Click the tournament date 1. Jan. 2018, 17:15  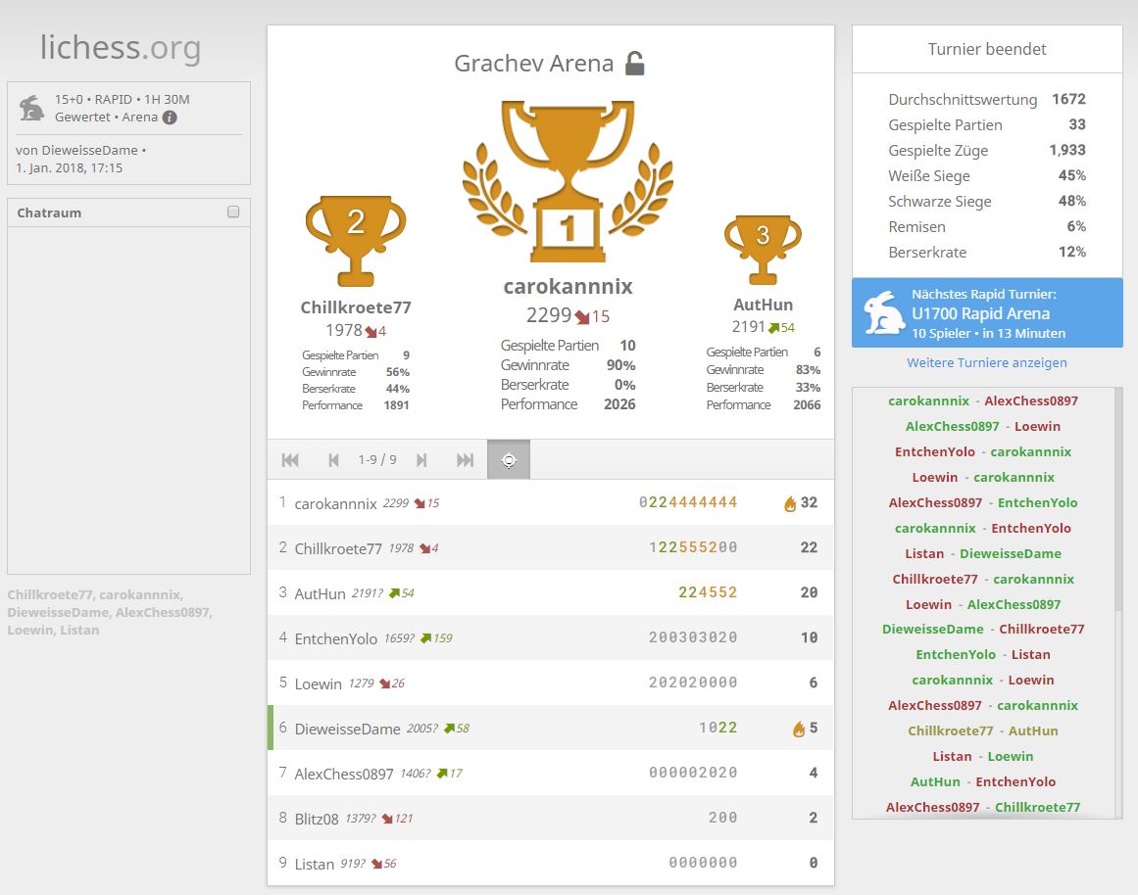(x=69, y=167)
